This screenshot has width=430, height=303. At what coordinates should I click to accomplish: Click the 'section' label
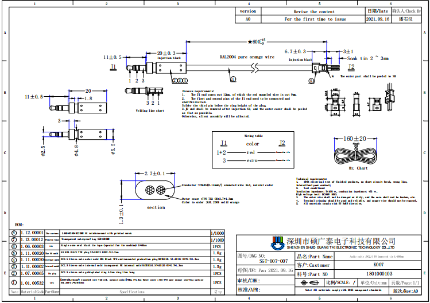[x=156, y=207]
